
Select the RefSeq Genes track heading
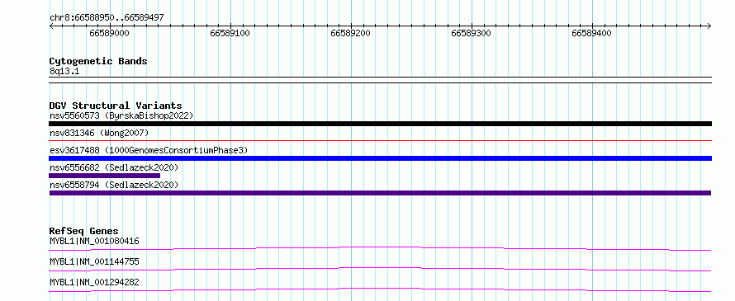click(84, 231)
